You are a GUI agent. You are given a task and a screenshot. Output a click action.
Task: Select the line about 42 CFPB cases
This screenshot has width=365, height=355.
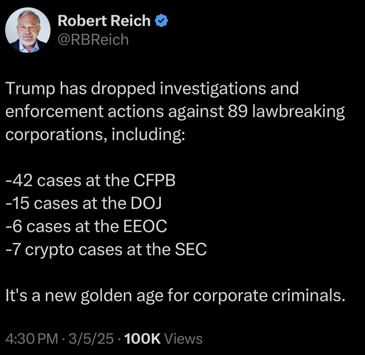click(x=90, y=180)
